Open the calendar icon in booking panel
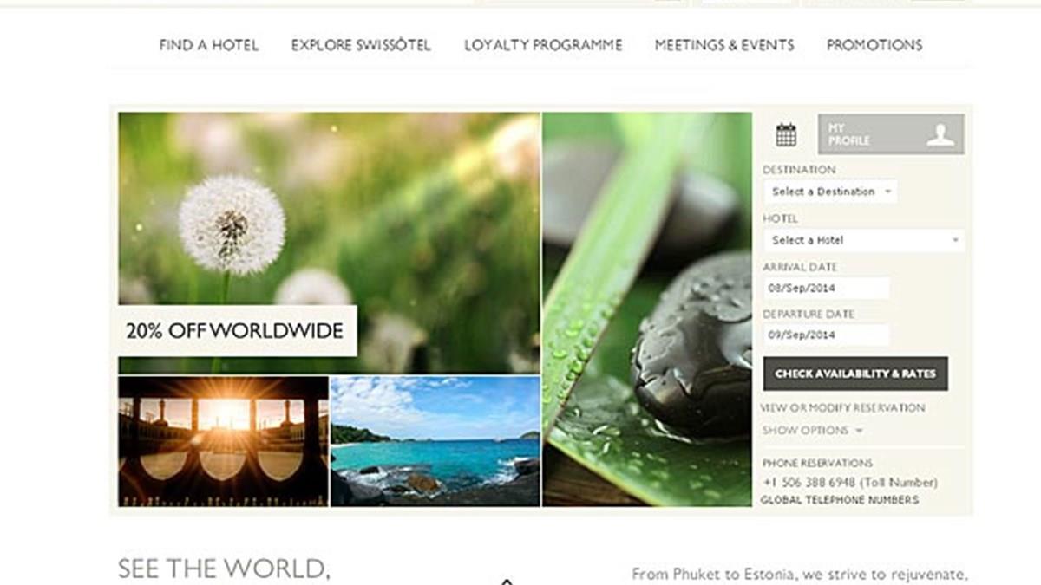1041x585 pixels. click(x=786, y=134)
